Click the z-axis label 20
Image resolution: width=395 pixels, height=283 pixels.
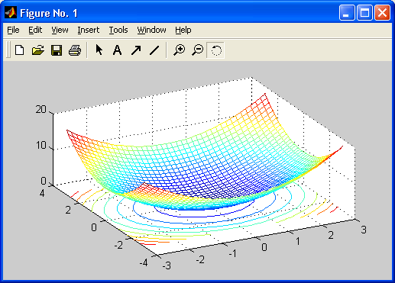pyautogui.click(x=40, y=110)
